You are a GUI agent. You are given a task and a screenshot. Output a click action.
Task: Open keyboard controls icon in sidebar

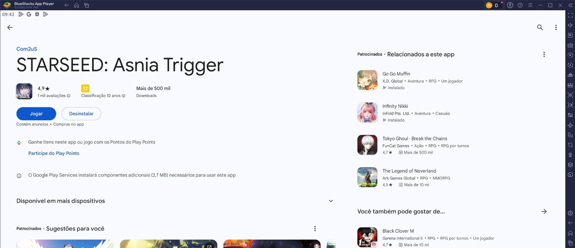570,45
